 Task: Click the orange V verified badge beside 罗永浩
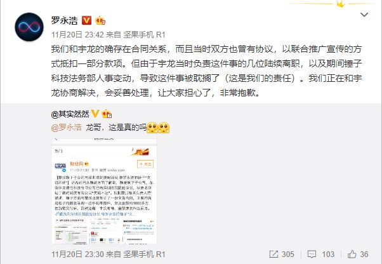pos(86,20)
